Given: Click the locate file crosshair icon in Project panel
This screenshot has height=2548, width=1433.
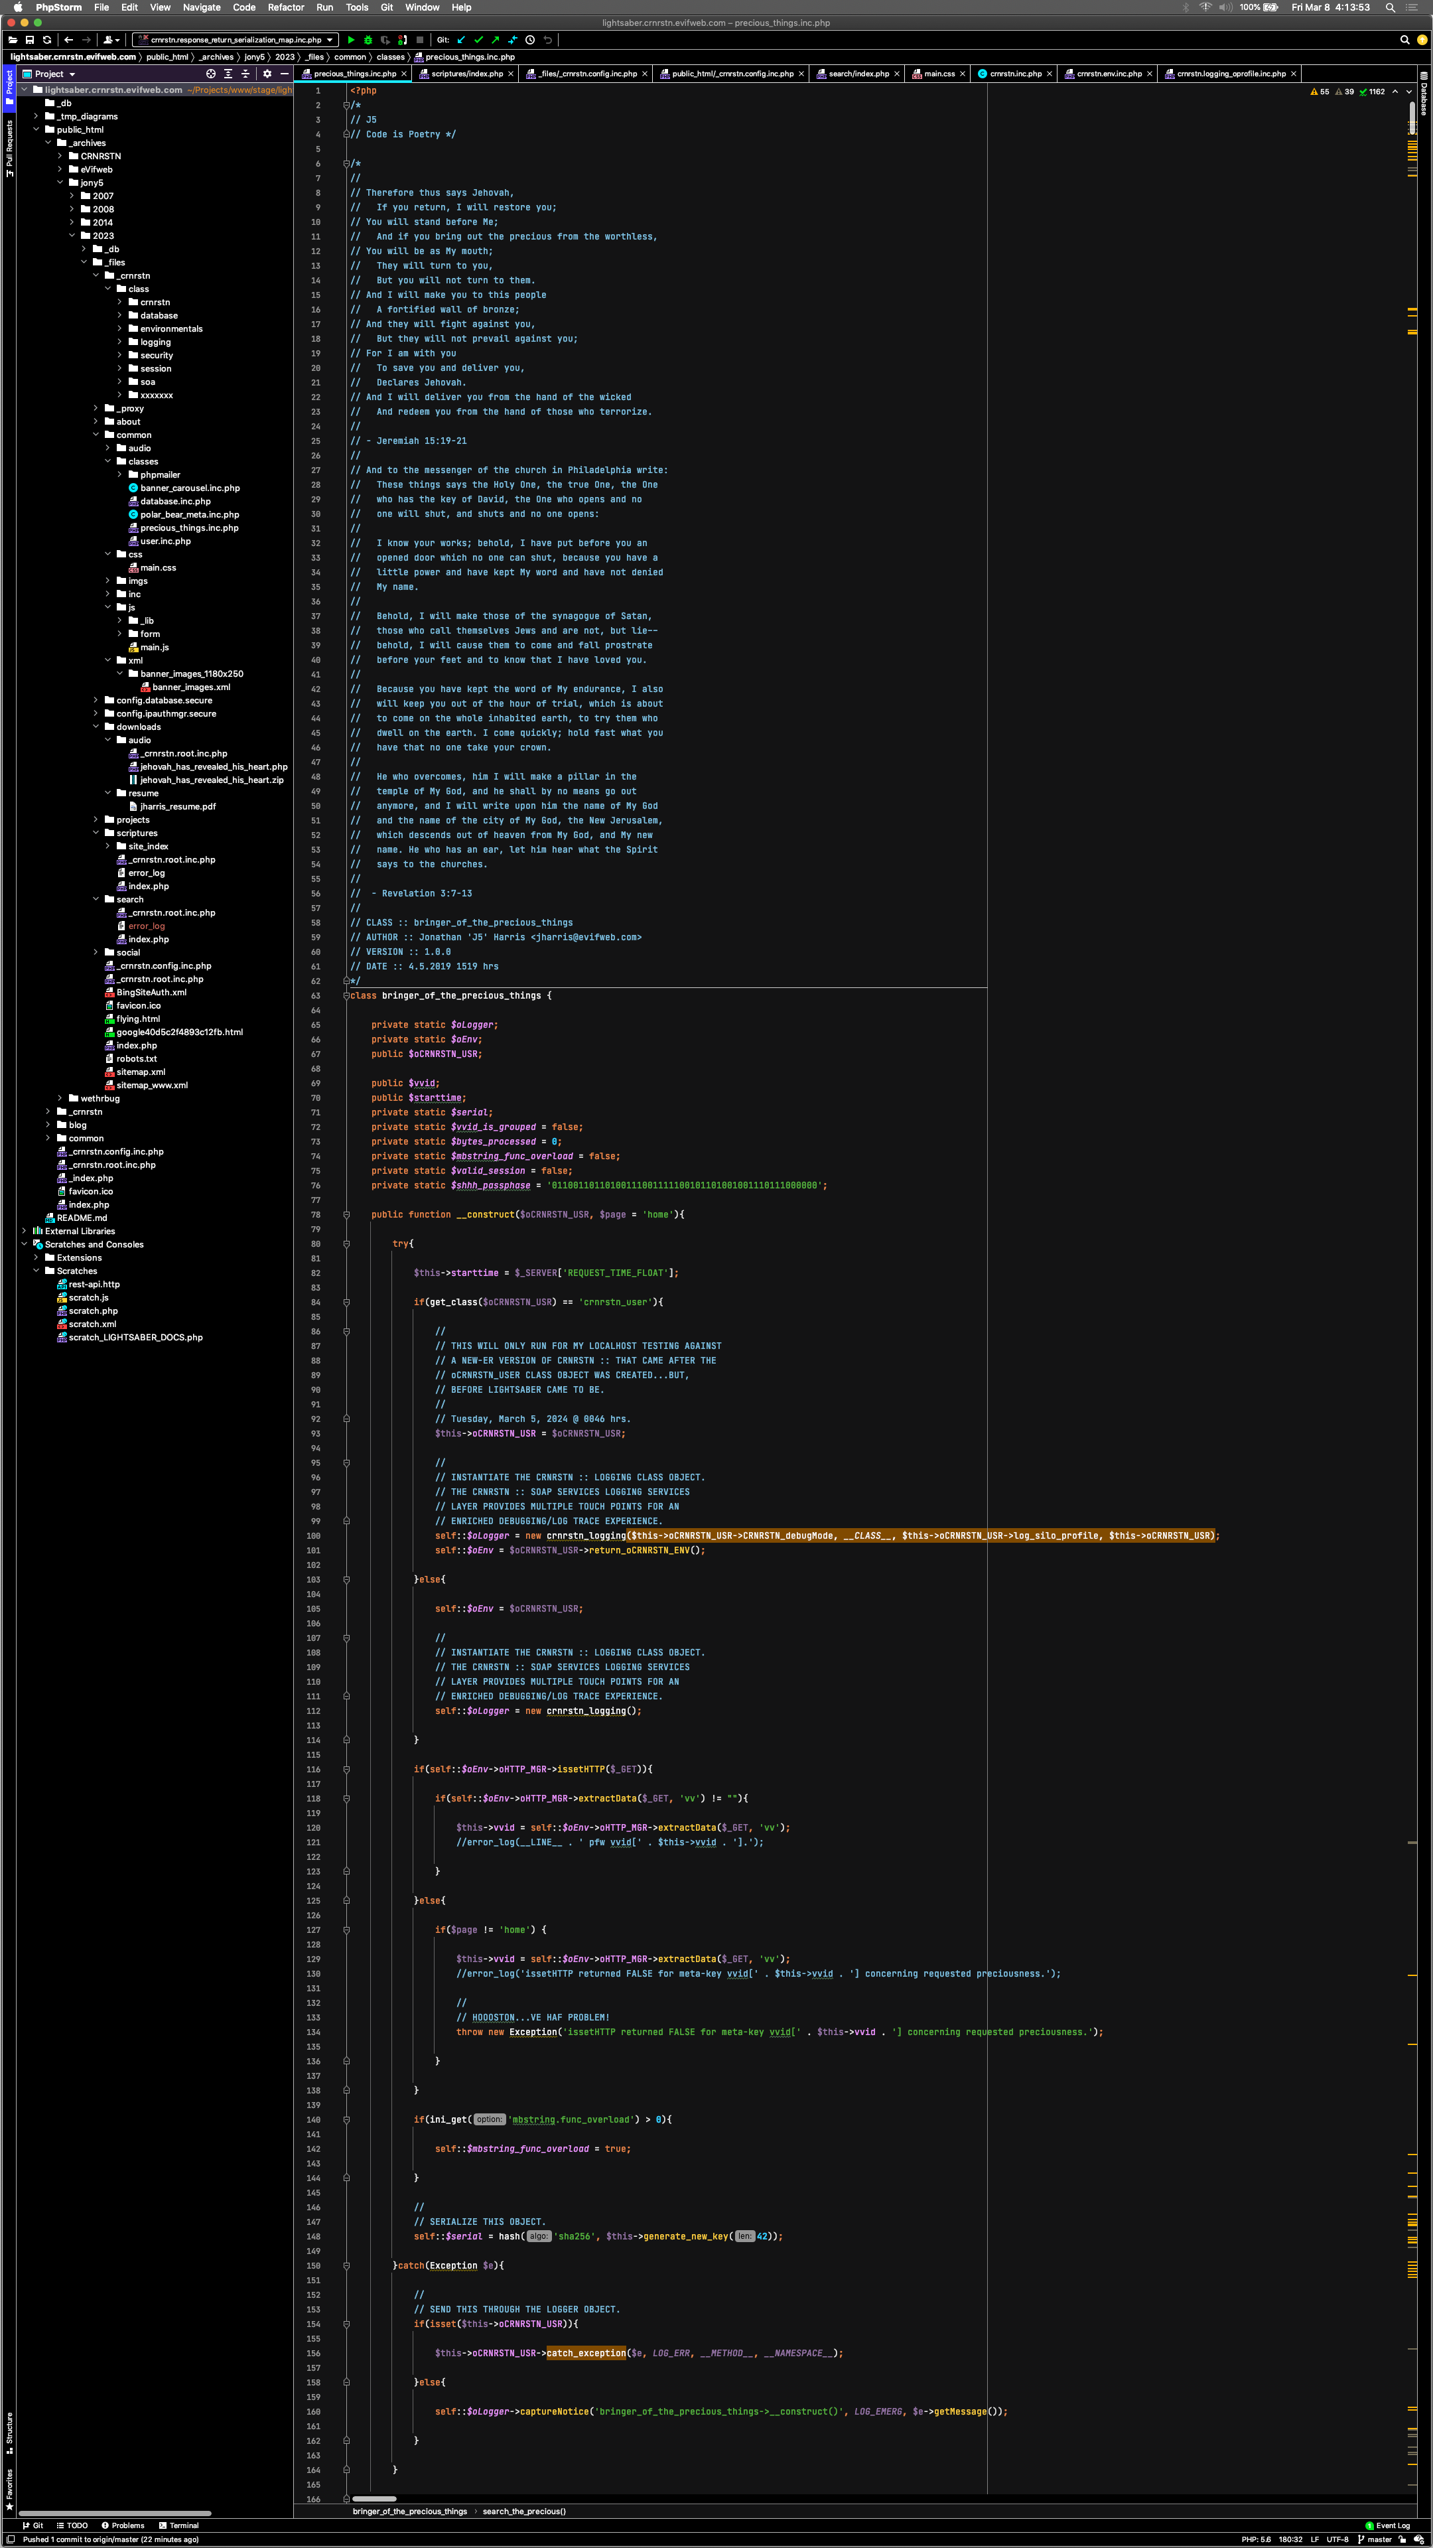Looking at the screenshot, I should tap(211, 74).
